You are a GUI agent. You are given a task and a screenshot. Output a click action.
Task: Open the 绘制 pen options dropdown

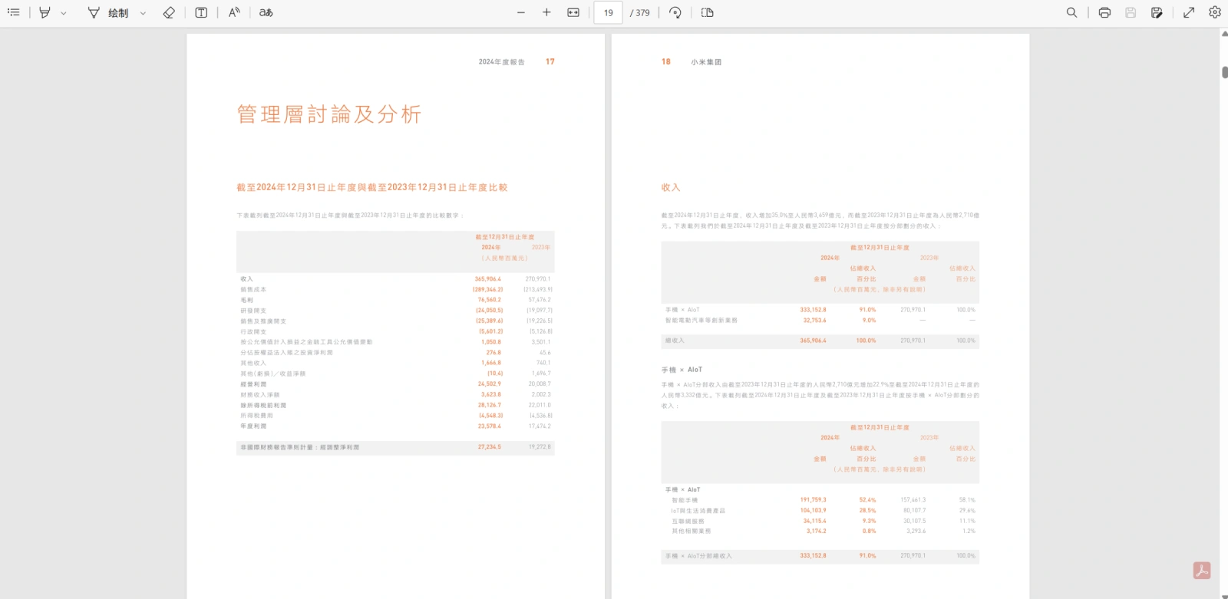tap(143, 13)
